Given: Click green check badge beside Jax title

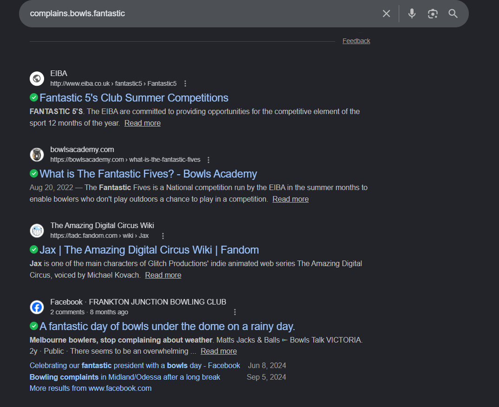Looking at the screenshot, I should point(34,249).
